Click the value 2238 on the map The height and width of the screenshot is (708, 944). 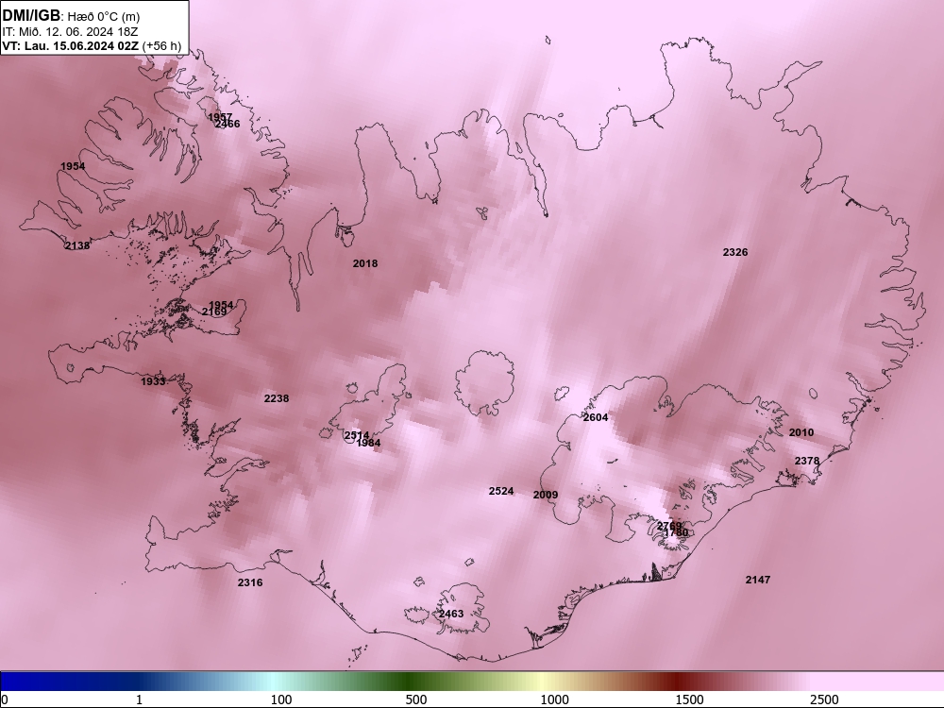277,398
